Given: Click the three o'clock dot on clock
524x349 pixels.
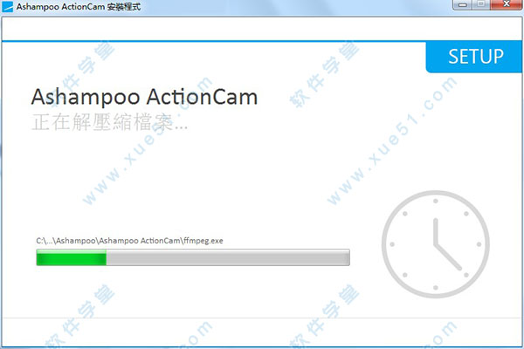Looking at the screenshot, I should [x=479, y=244].
